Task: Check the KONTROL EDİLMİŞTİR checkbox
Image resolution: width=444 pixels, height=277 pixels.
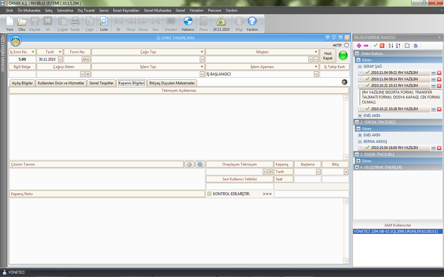Action: (x=210, y=194)
